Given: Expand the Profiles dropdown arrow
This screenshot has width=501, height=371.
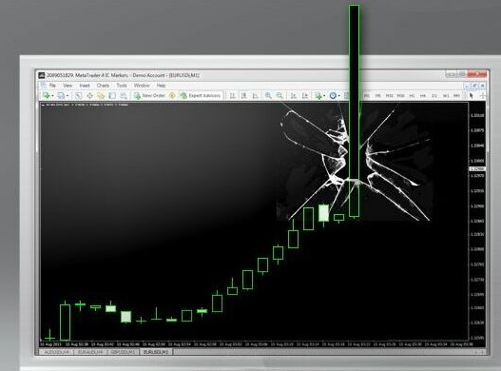Looking at the screenshot, I should [67, 96].
